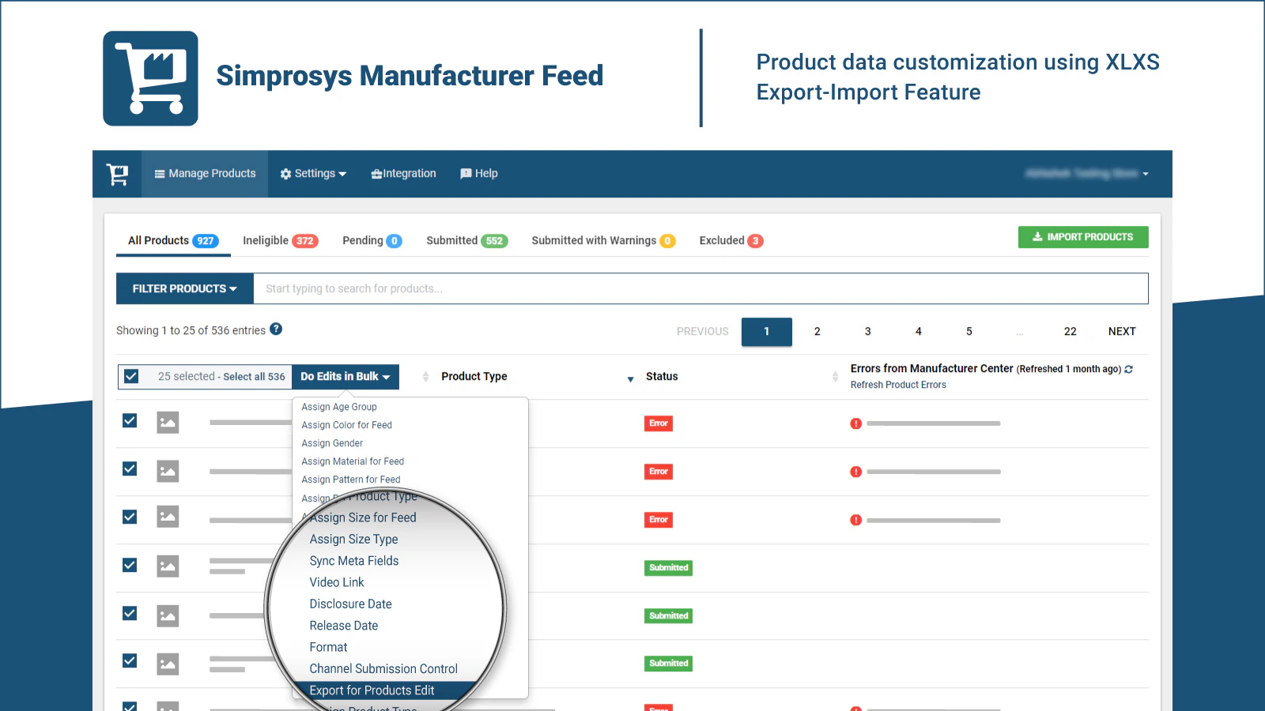Viewport: 1265px width, 711px height.
Task: Uncheck the sixth product row checkbox
Action: 130,660
